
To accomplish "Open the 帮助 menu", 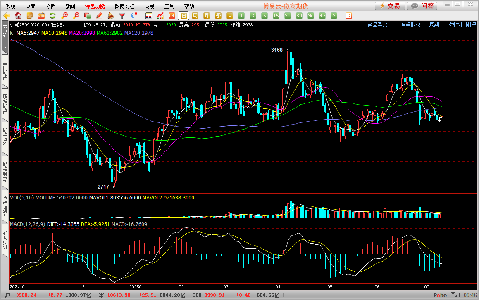I will (189, 6).
